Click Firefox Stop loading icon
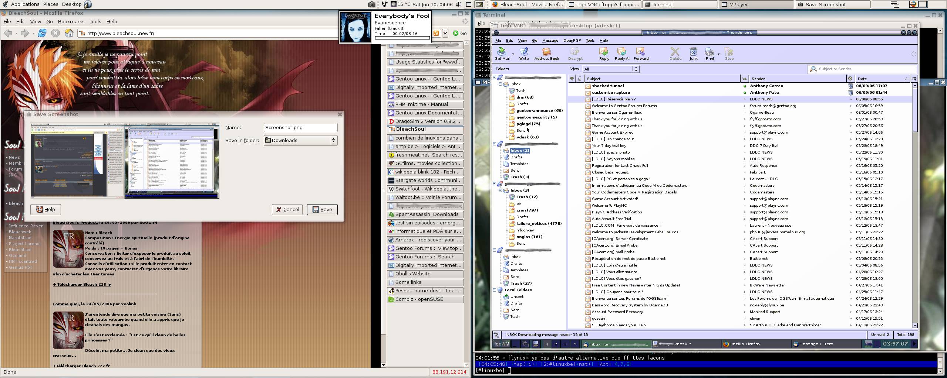The image size is (947, 378). [x=55, y=33]
